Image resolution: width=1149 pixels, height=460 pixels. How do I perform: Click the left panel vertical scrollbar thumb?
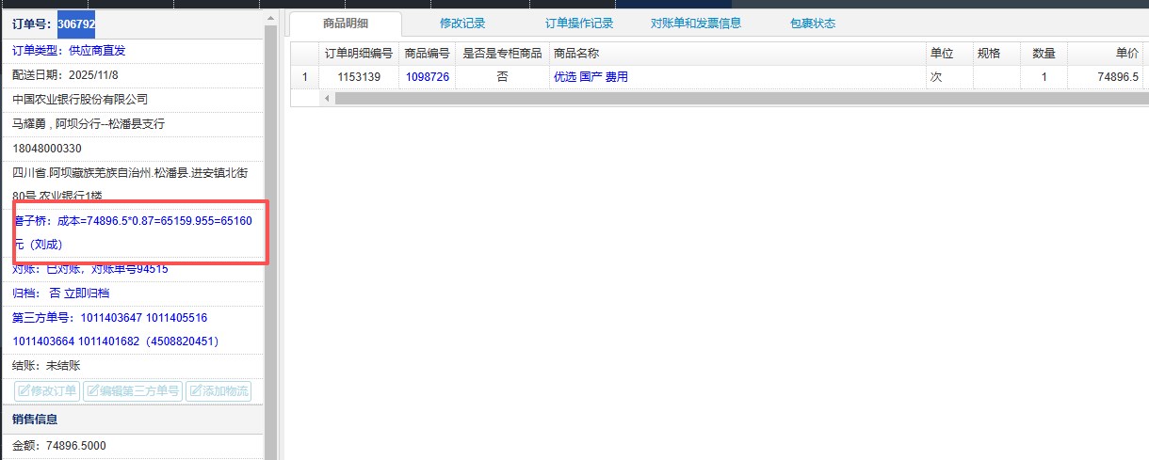click(270, 235)
